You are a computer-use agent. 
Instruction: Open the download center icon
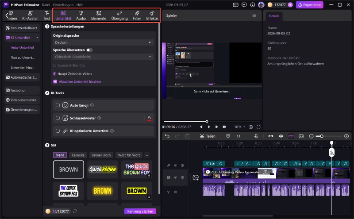coord(253,5)
